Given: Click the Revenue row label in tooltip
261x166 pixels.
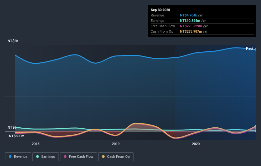Looking at the screenshot, I should (x=157, y=15).
